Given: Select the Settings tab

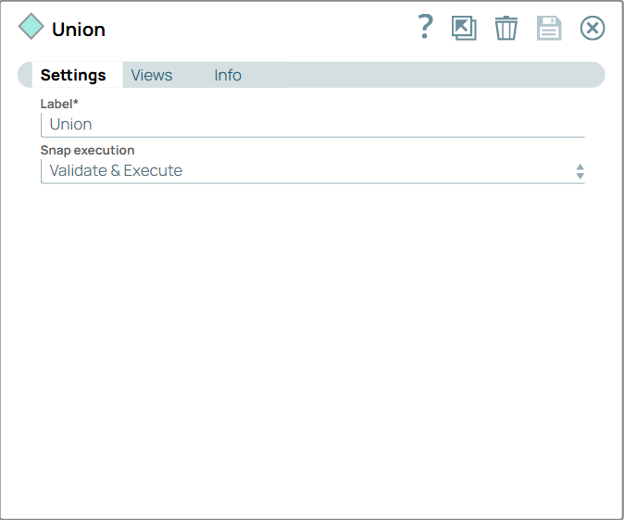Looking at the screenshot, I should pyautogui.click(x=73, y=75).
